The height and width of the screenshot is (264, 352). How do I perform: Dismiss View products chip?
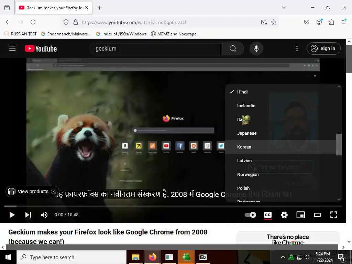54,191
